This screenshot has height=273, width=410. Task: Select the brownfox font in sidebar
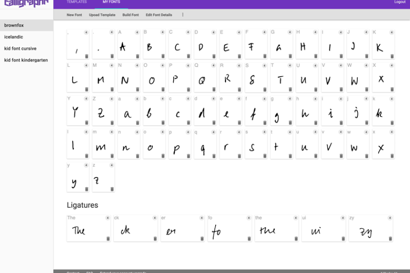click(27, 25)
